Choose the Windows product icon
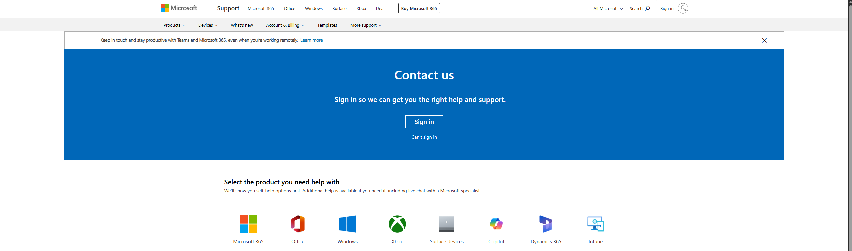The image size is (852, 251). [347, 224]
